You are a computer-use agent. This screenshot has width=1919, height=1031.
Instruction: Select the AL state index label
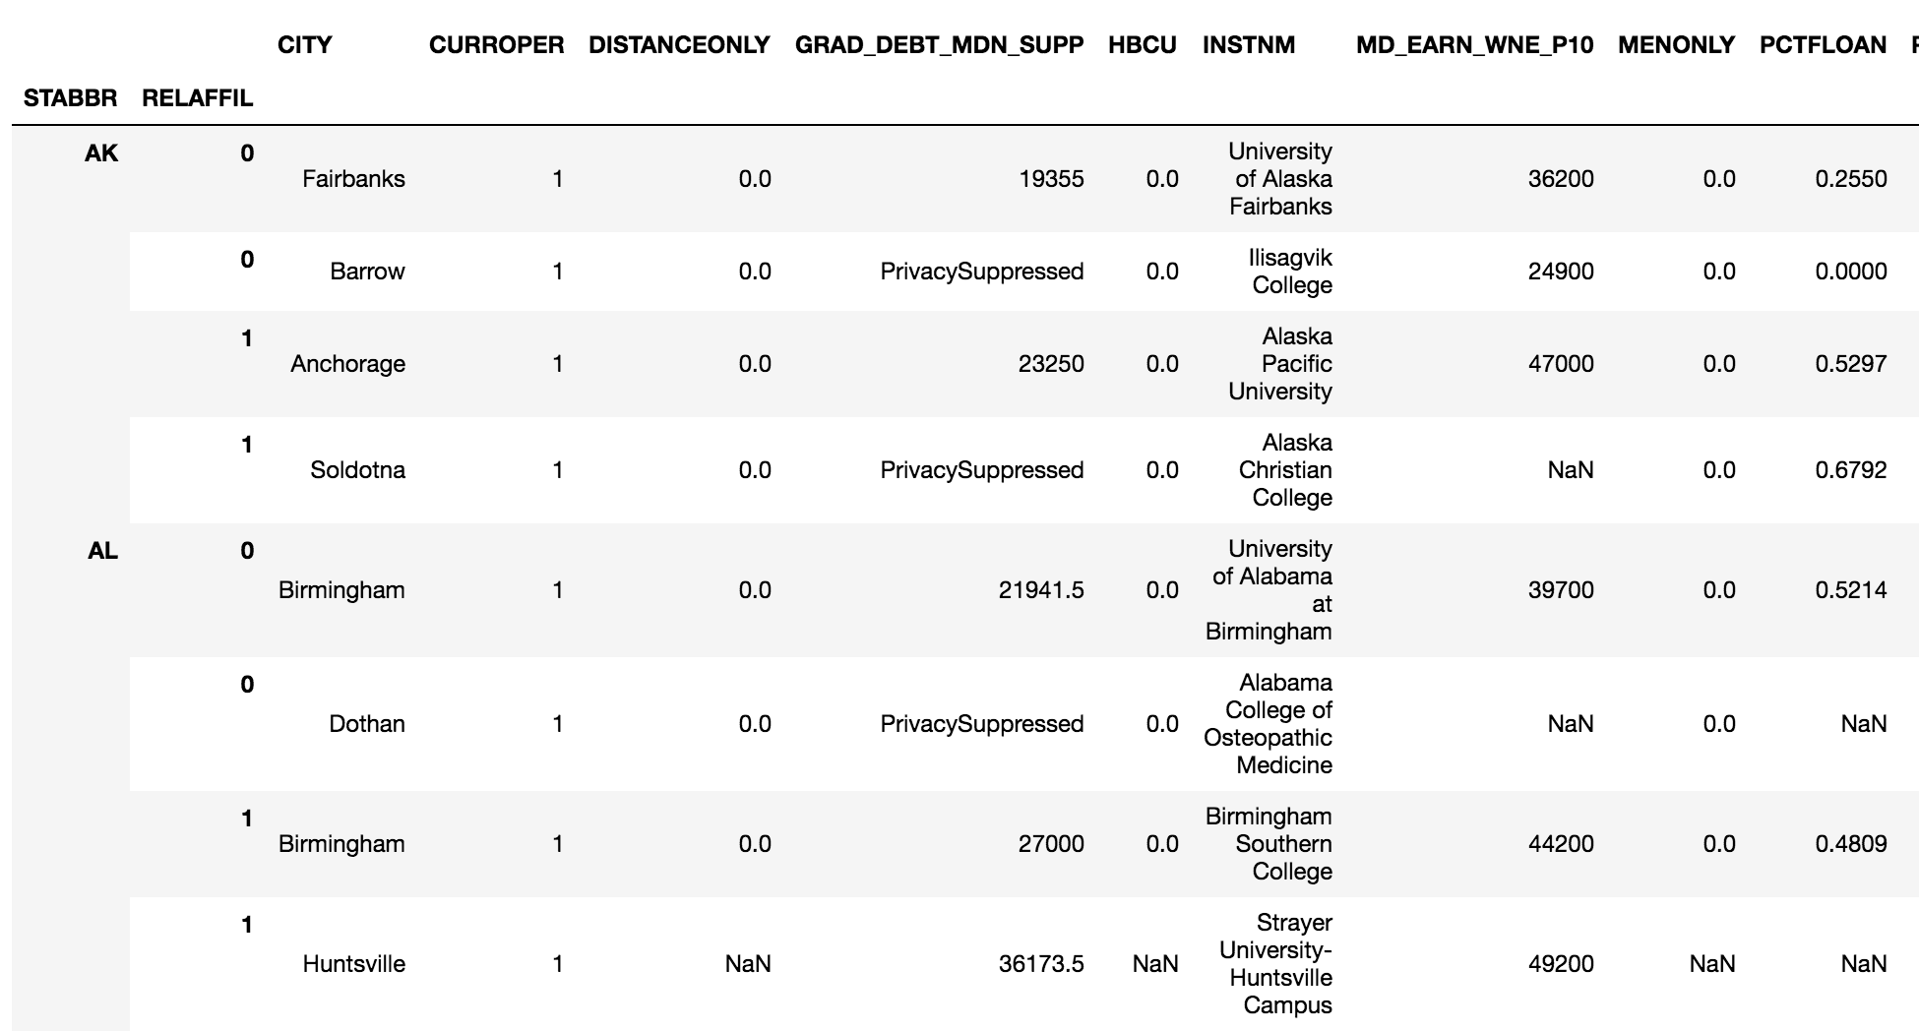pyautogui.click(x=102, y=551)
